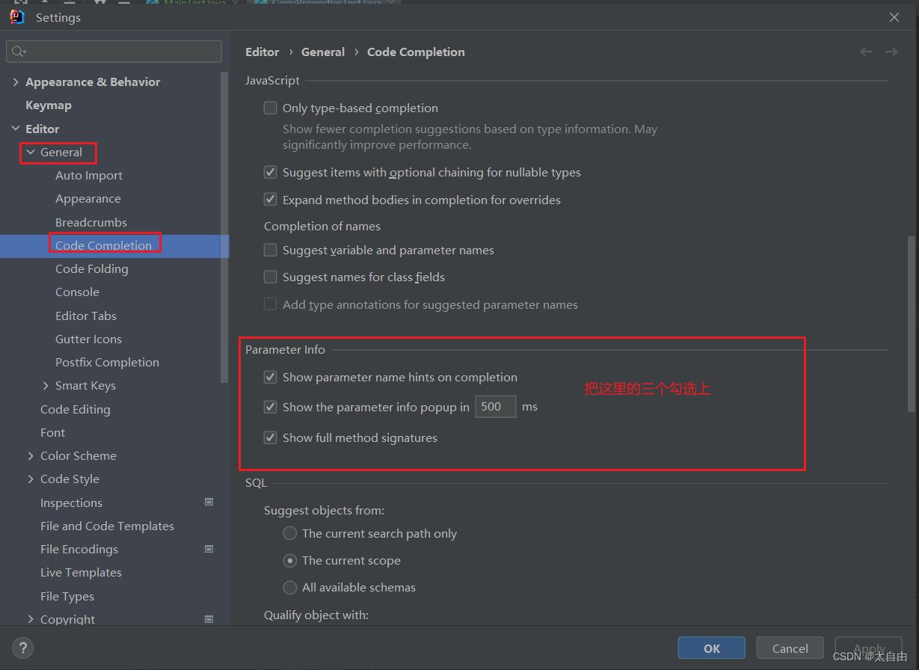Click the project-level icon beside Copyright
This screenshot has height=670, width=919.
(209, 619)
